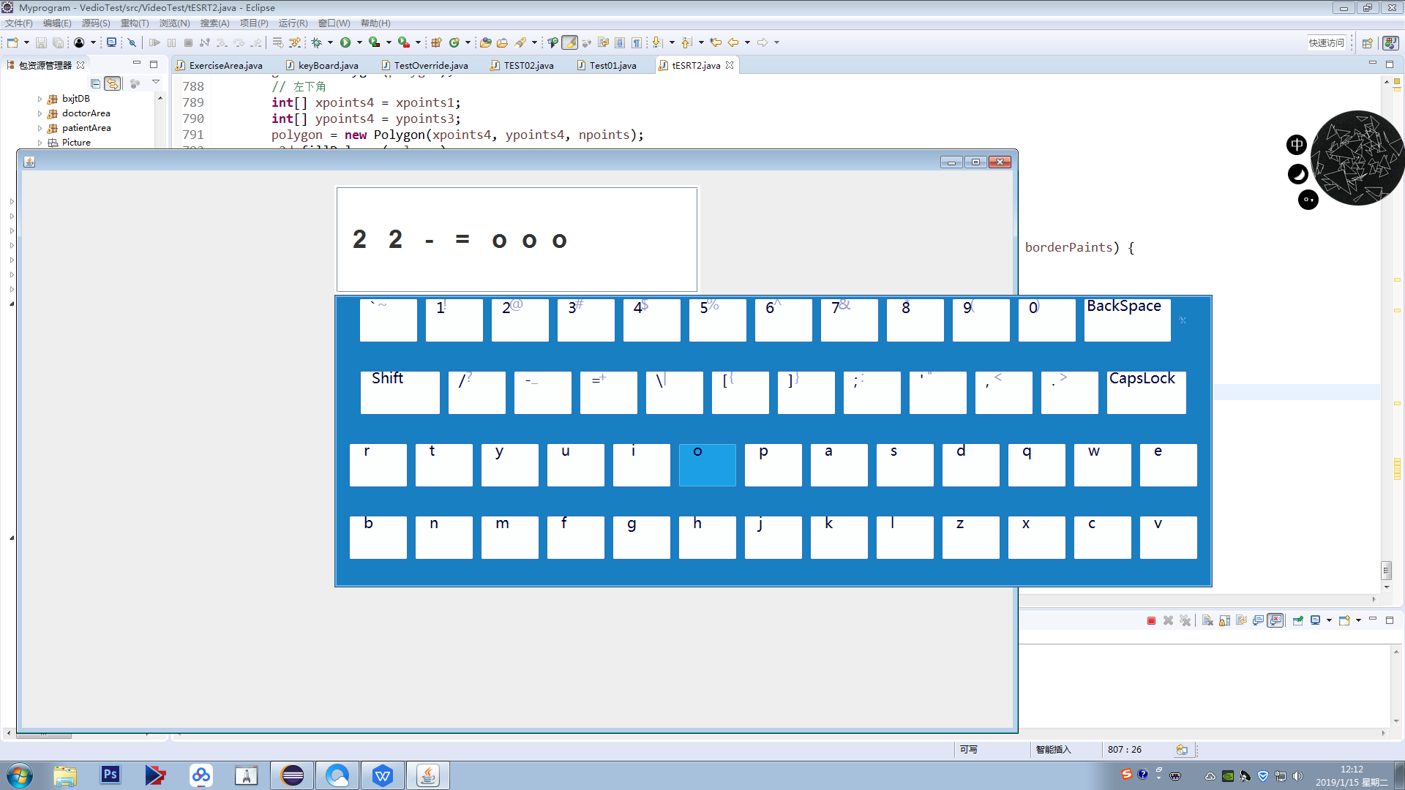Viewport: 1405px width, 790px height.
Task: Click the 'z' key on the virtual keyboard
Action: [x=970, y=537]
